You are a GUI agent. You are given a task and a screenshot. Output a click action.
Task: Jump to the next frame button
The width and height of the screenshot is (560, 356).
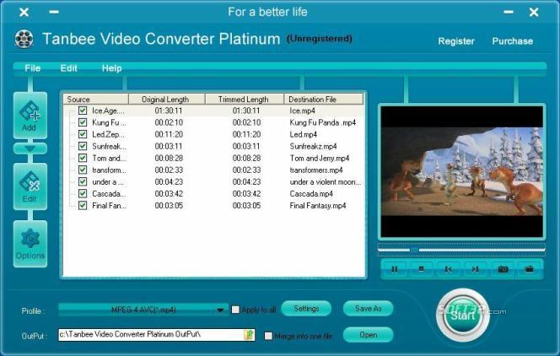point(475,269)
